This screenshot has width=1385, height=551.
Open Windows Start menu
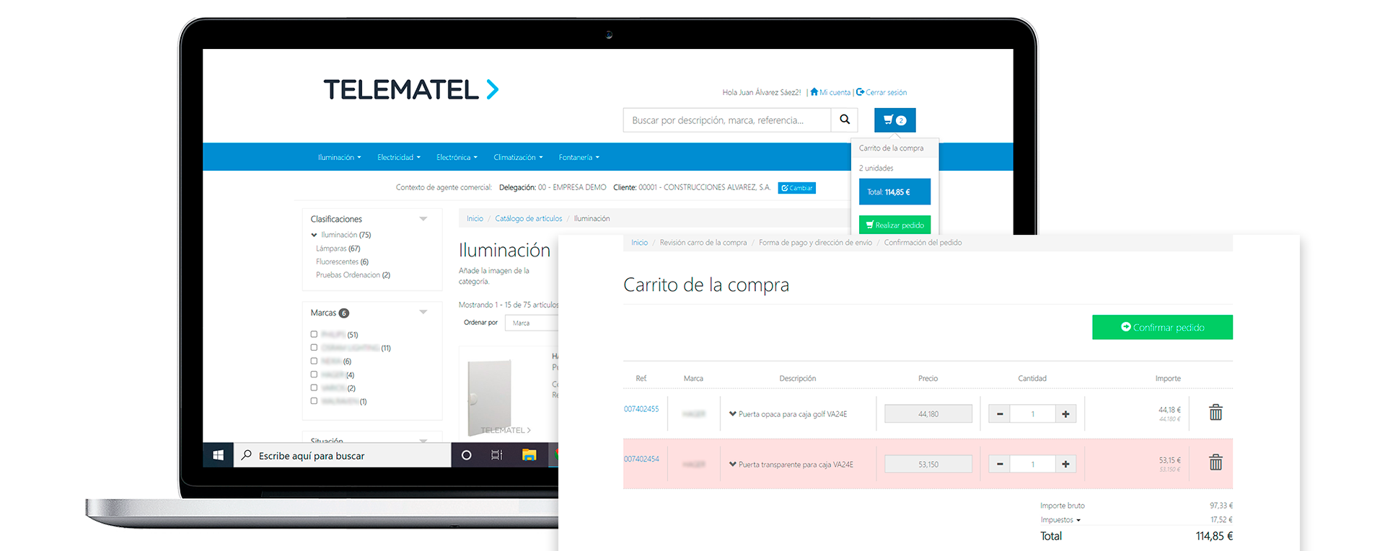click(x=218, y=455)
